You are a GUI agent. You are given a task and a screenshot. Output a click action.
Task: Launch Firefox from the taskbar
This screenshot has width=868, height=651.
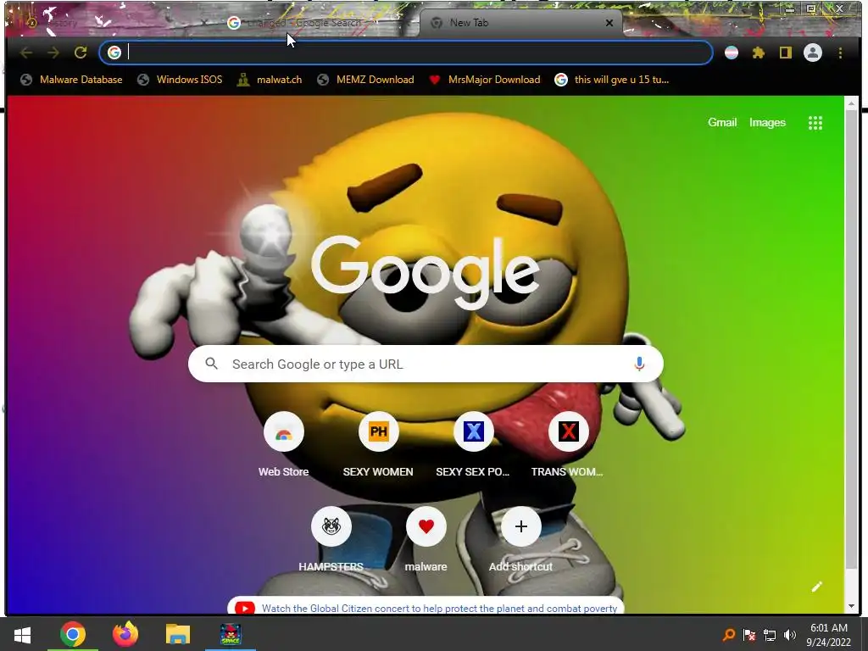(x=125, y=634)
